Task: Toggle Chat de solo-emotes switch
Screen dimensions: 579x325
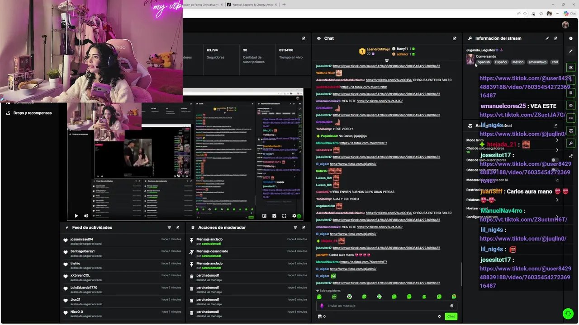Action: point(555,170)
